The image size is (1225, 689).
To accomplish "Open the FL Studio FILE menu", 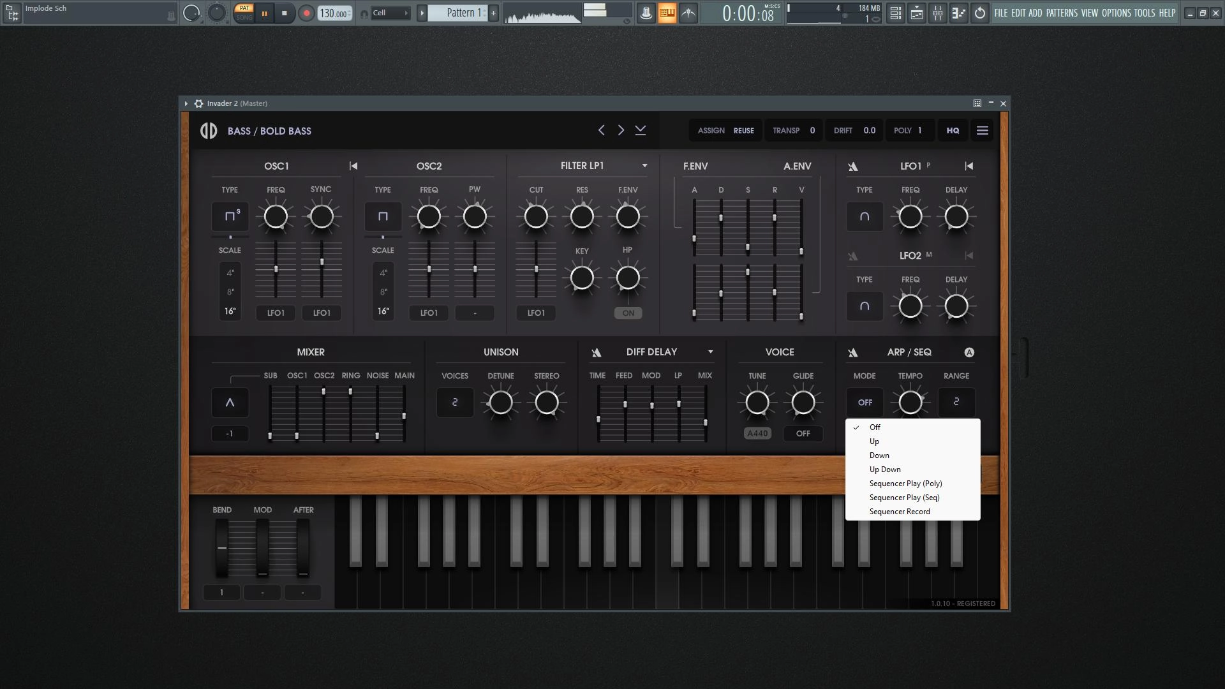I will 1001,13.
